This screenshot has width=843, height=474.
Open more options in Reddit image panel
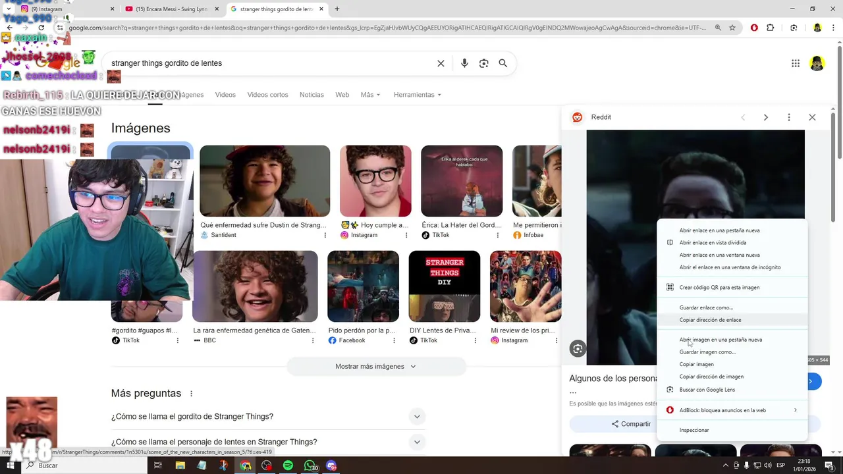coord(789,117)
